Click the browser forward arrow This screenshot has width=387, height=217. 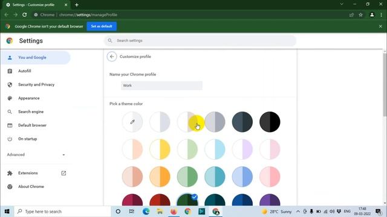click(x=16, y=14)
